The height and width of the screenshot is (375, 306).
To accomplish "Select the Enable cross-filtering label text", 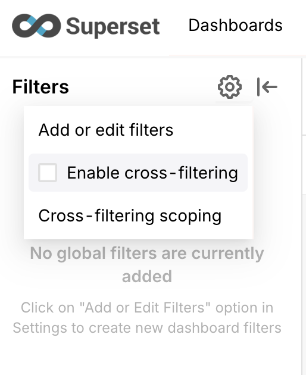I will (x=152, y=173).
